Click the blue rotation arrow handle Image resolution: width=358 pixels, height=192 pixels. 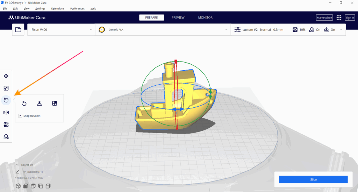pyautogui.click(x=178, y=109)
